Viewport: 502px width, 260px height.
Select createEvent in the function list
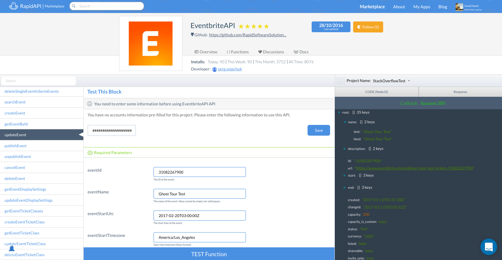coord(42,113)
